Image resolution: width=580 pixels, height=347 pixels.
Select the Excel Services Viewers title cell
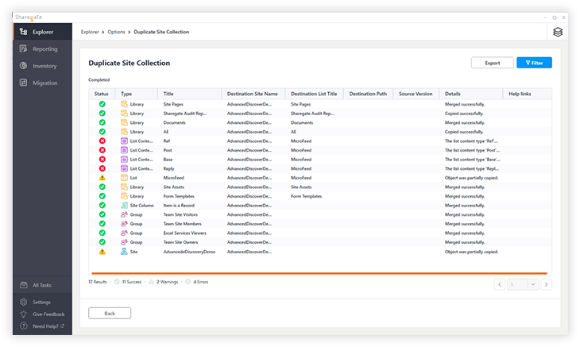(184, 233)
